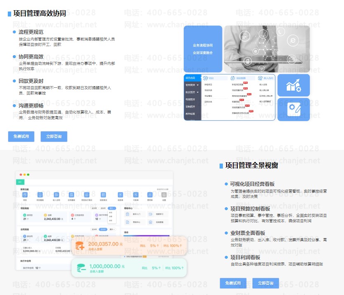Click the 收入合同 shortcut icon in dashboard
344x295 pixels.
tap(56, 195)
